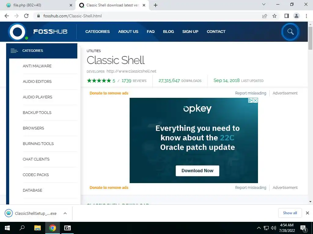Expand ClassicShellSetup download options arrow
This screenshot has height=234, width=313.
(x=65, y=213)
